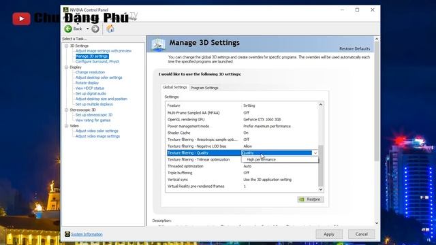Select Texture filtering Trilinear optimization row
The width and height of the screenshot is (436, 245).
[x=204, y=159]
